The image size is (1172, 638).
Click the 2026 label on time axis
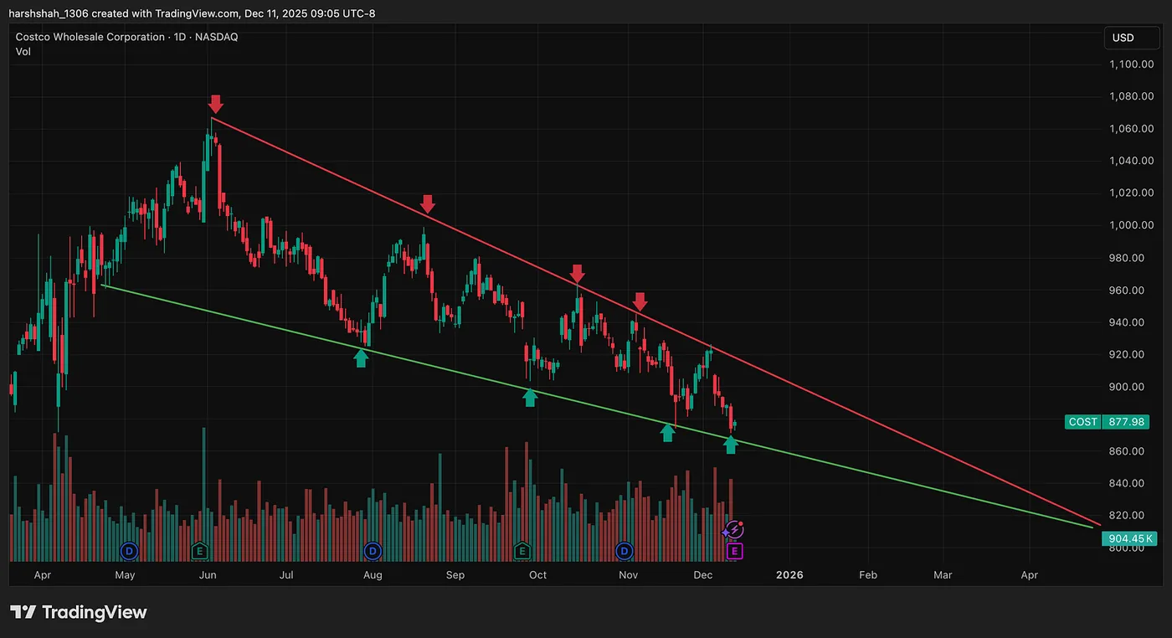(789, 575)
